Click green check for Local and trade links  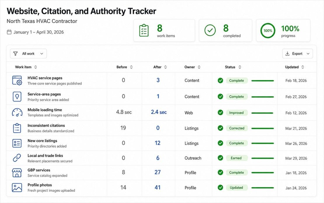(220, 158)
